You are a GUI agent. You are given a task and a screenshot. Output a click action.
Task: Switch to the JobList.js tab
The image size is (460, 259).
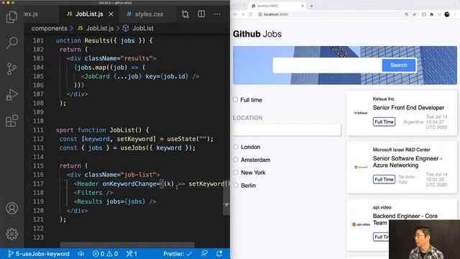point(89,14)
